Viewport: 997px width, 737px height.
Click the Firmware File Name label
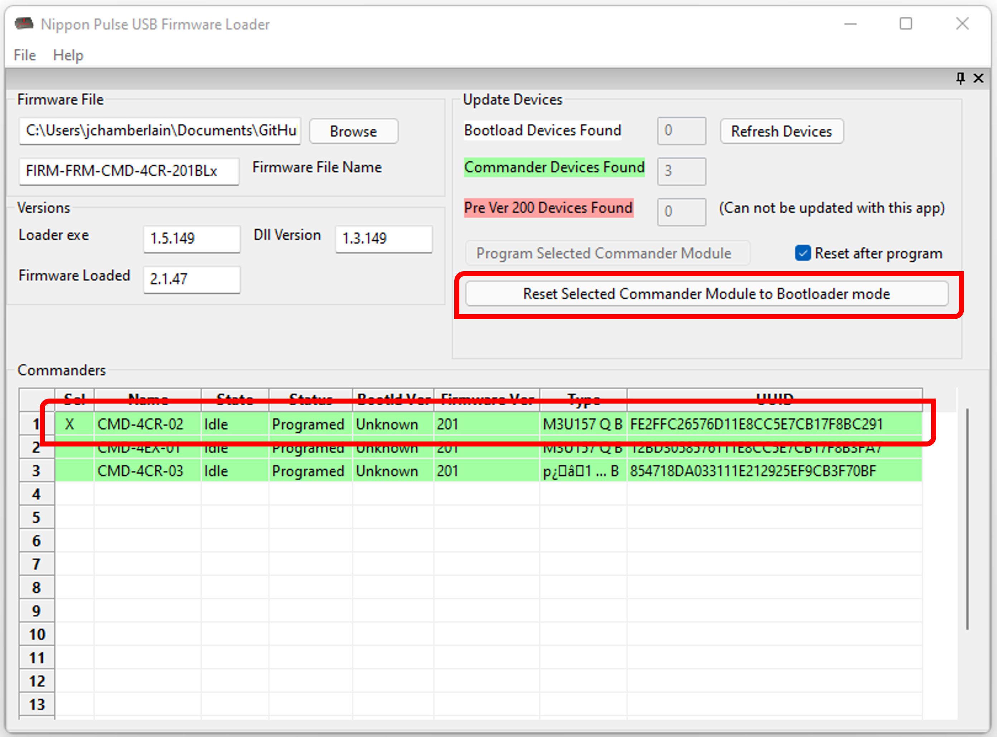click(317, 167)
